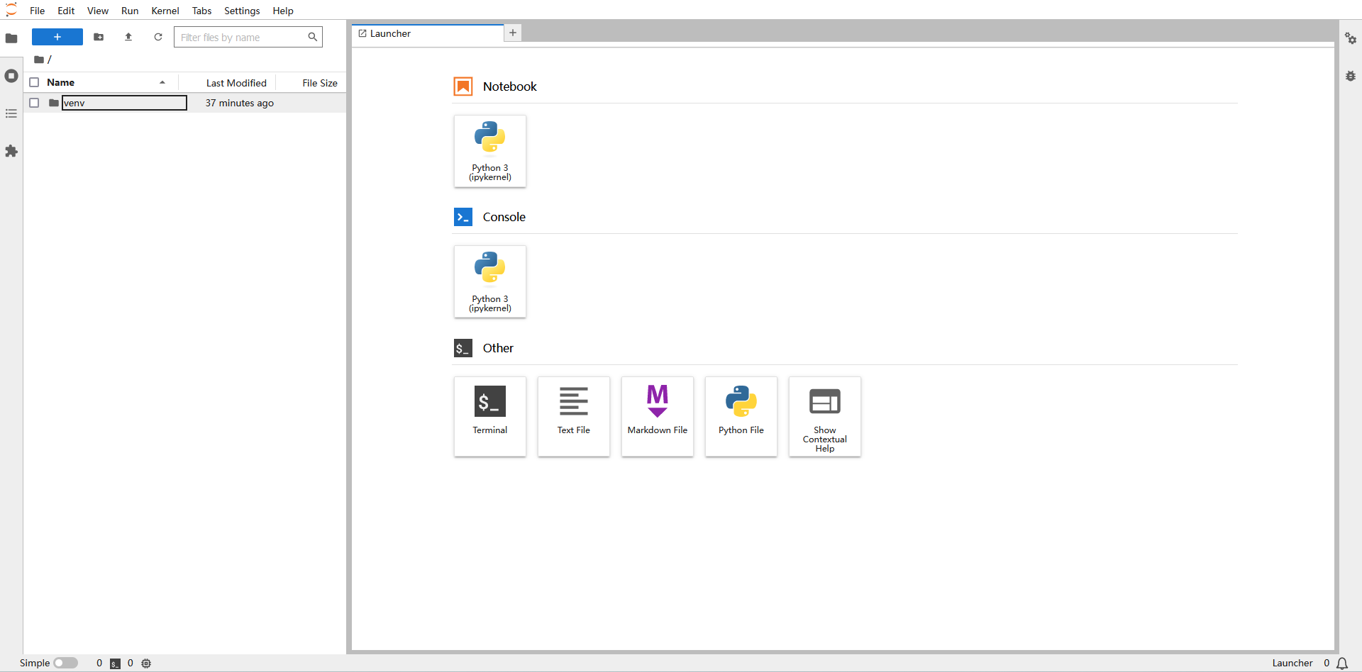
Task: Open the Running Terminals and Kernels sidebar icon
Action: click(11, 76)
